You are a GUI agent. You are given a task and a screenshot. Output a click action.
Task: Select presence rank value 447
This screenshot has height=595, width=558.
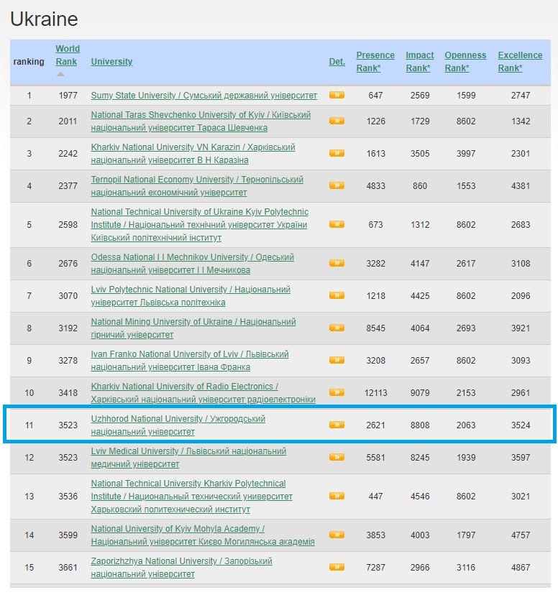[x=375, y=496]
